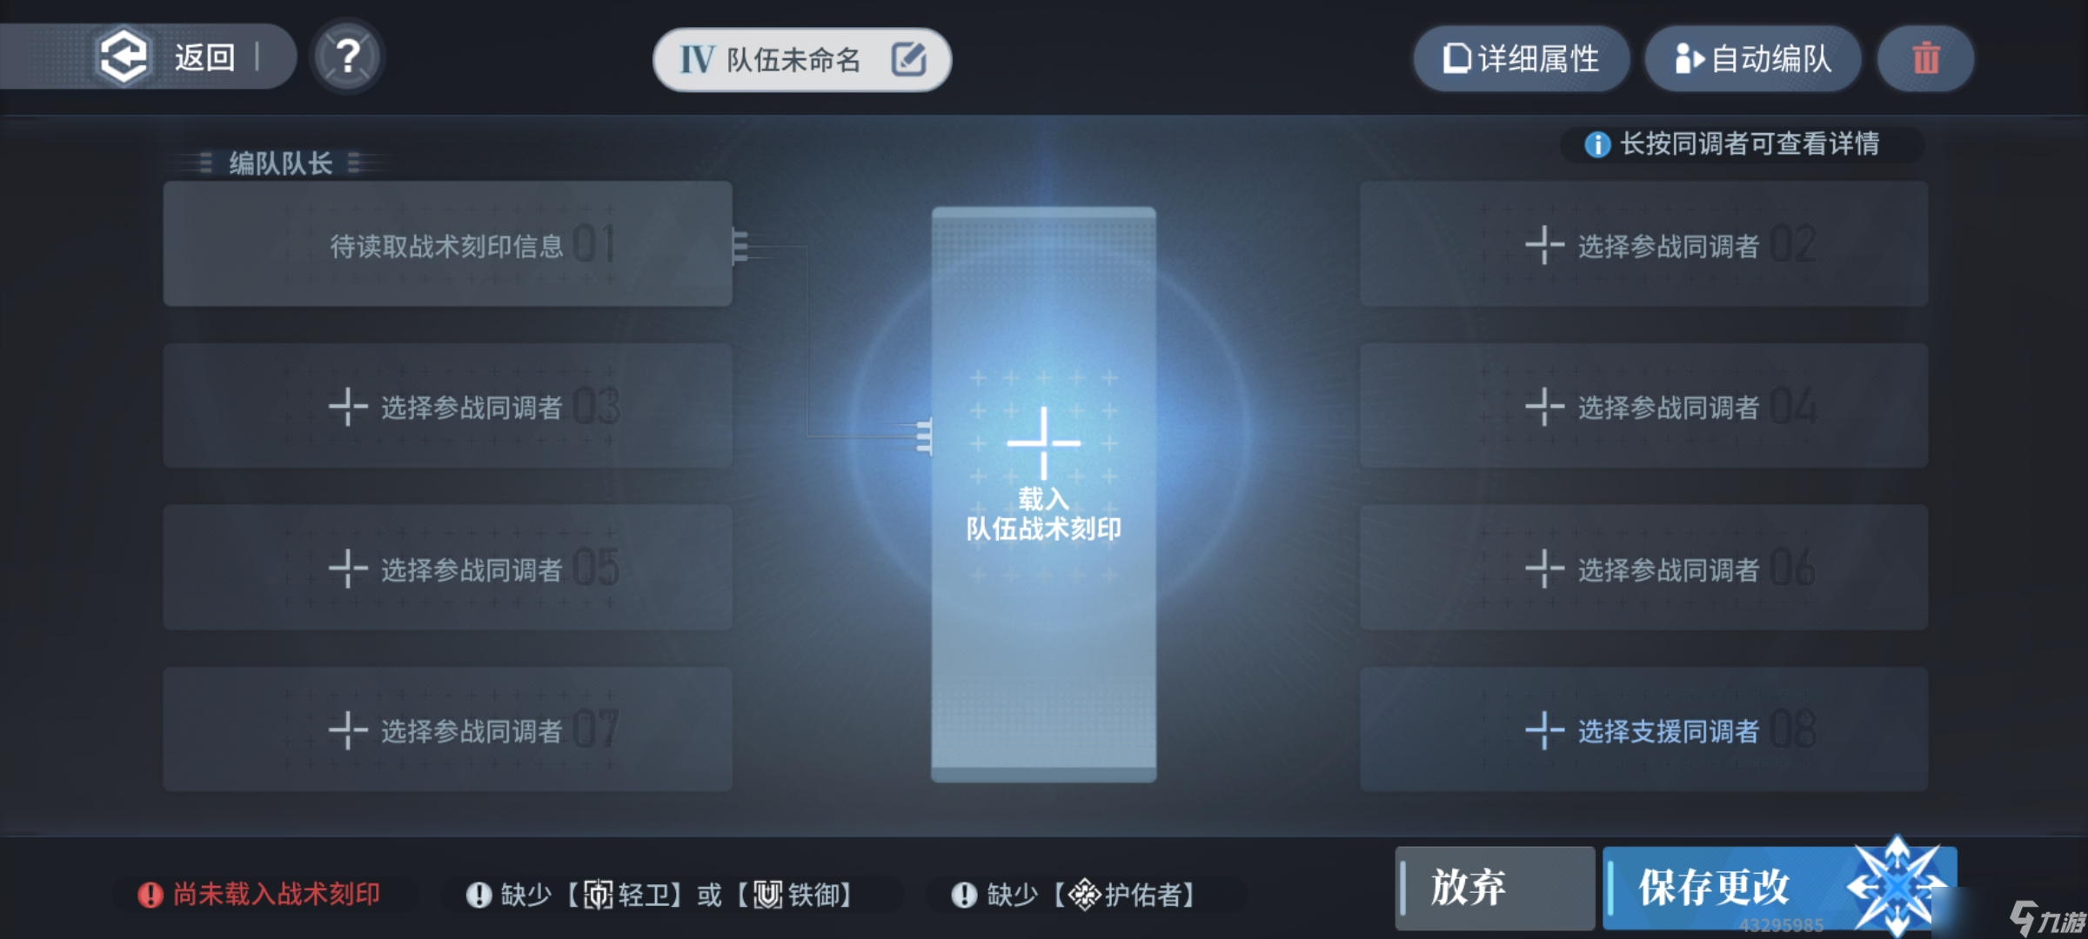The height and width of the screenshot is (939, 2088).
Task: Start 自动编队 auto team formation
Action: pos(1752,58)
